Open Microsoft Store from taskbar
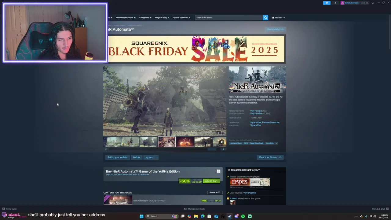Image resolution: width=391 pixels, height=220 pixels. click(209, 216)
